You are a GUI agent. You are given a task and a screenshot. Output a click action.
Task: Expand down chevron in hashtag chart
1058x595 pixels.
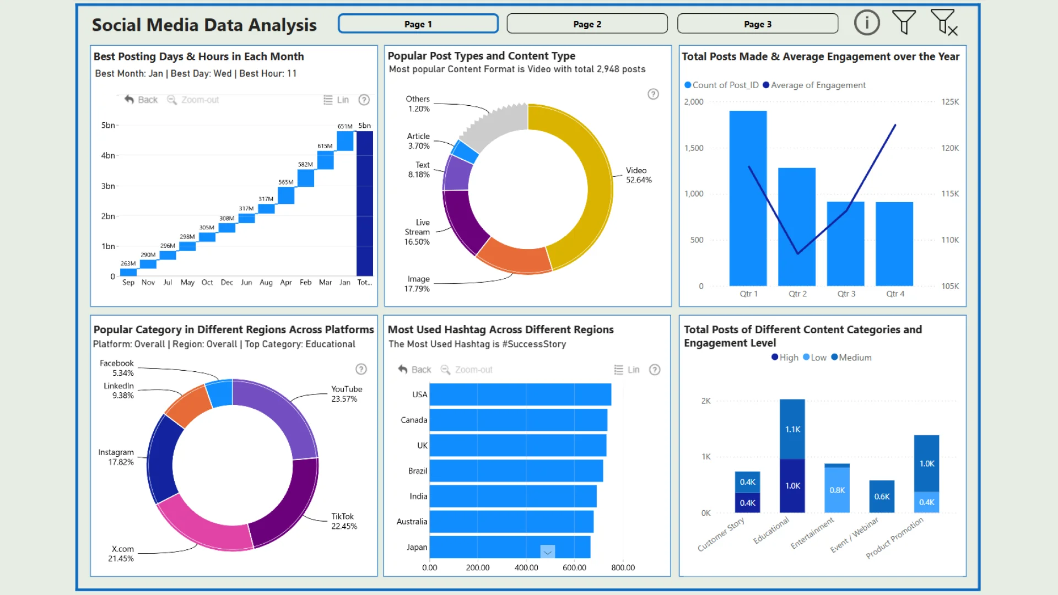click(x=548, y=551)
